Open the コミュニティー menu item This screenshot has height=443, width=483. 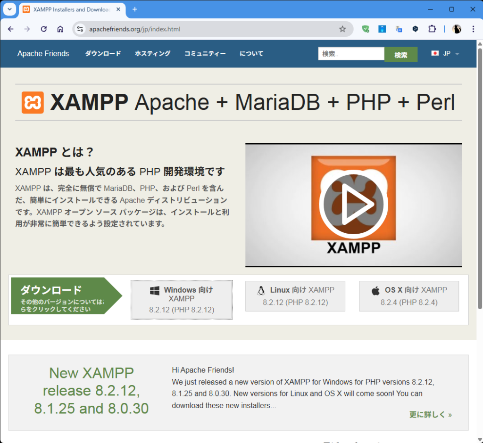pos(205,54)
